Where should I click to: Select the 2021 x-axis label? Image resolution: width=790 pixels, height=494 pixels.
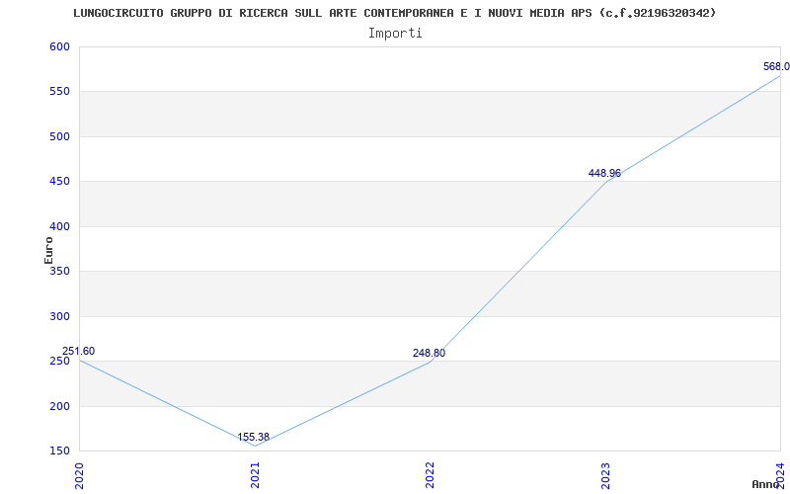[x=255, y=475]
